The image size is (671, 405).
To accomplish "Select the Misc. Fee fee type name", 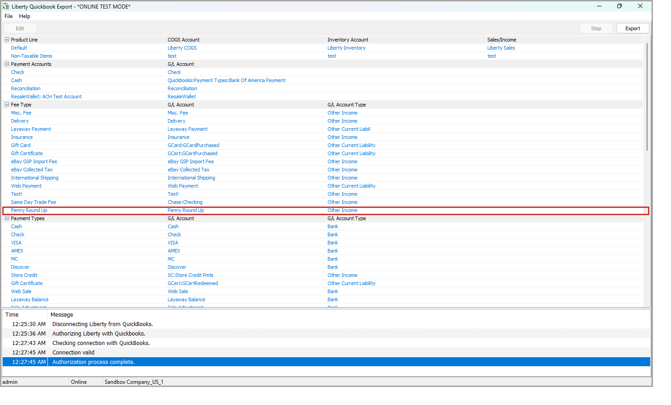I will (x=21, y=113).
